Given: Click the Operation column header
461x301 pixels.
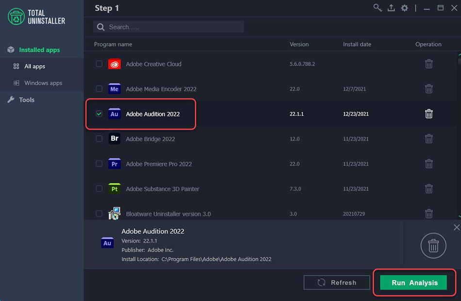Looking at the screenshot, I should [428, 44].
